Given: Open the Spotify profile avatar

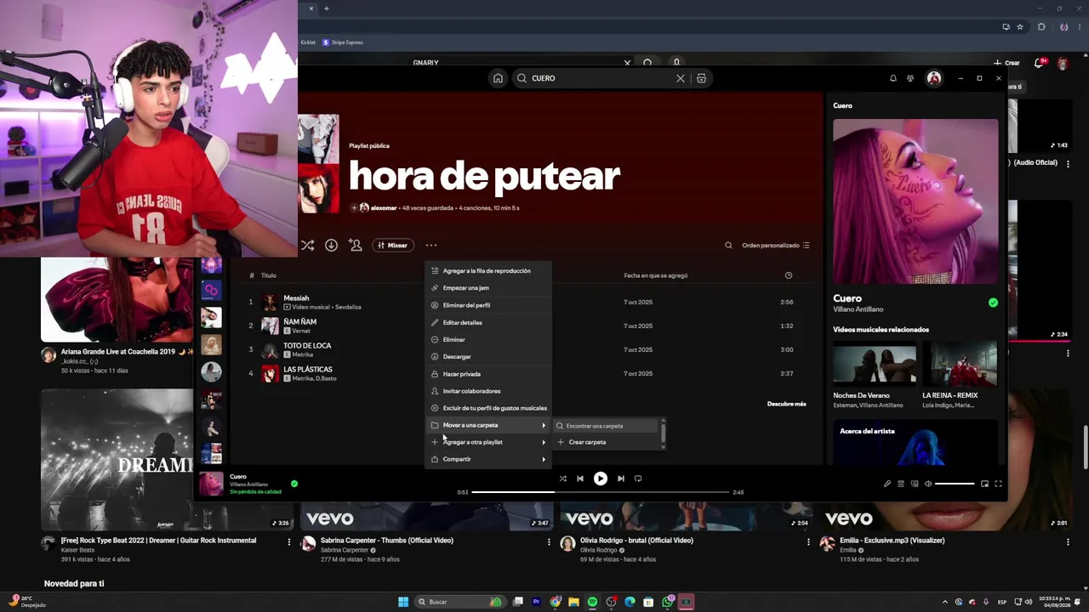Looking at the screenshot, I should pos(934,78).
